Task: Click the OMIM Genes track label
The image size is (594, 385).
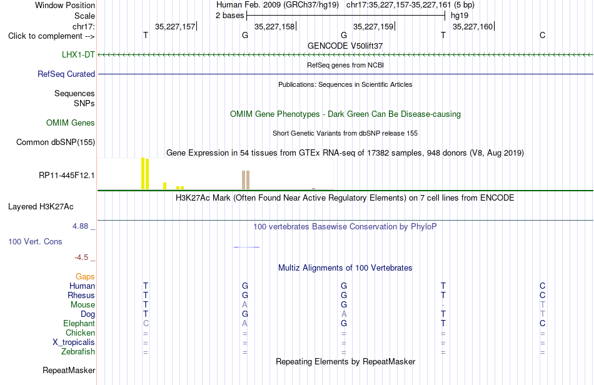Action: (70, 122)
